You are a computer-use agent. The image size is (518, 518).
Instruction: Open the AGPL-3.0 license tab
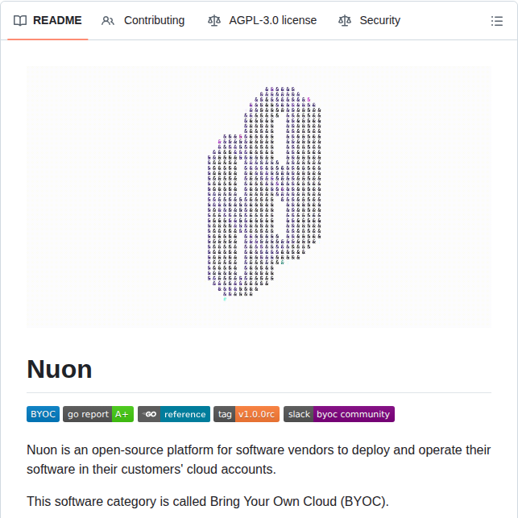tap(262, 20)
